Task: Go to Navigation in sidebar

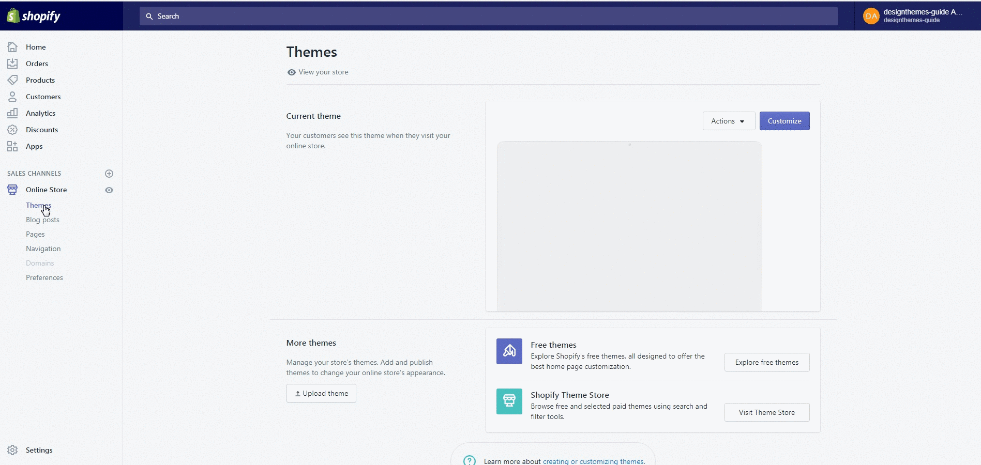Action: pyautogui.click(x=43, y=249)
